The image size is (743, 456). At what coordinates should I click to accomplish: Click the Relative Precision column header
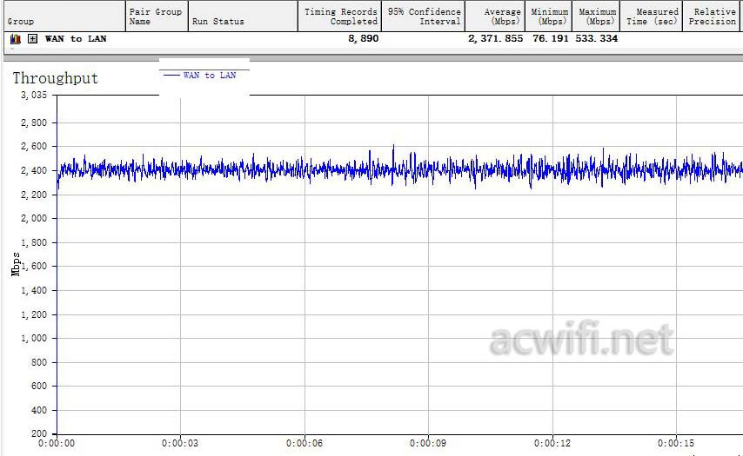(x=713, y=17)
